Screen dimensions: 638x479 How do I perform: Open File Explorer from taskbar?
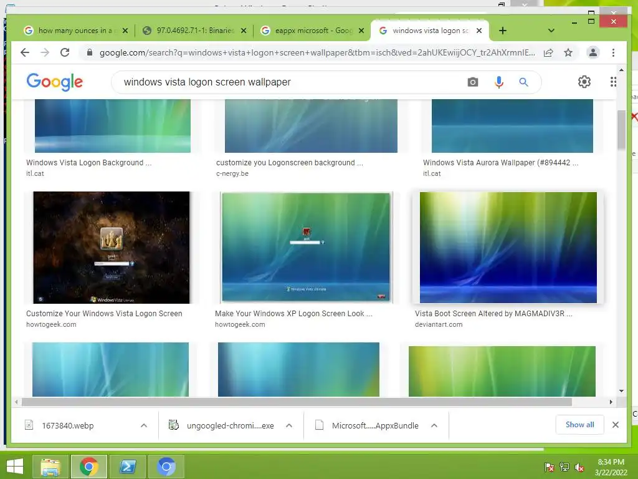(50, 467)
